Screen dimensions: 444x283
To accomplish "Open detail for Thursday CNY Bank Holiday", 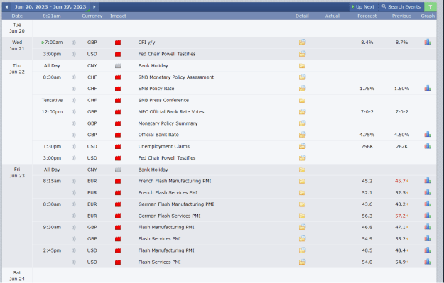I will (x=302, y=66).
